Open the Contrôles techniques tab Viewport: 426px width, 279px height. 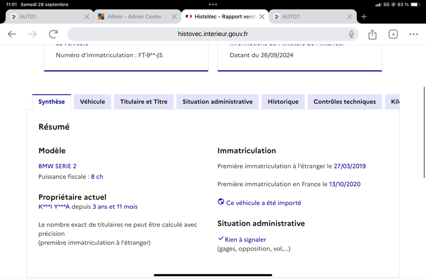[345, 102]
